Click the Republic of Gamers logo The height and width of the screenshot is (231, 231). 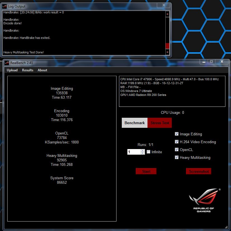click(x=205, y=200)
